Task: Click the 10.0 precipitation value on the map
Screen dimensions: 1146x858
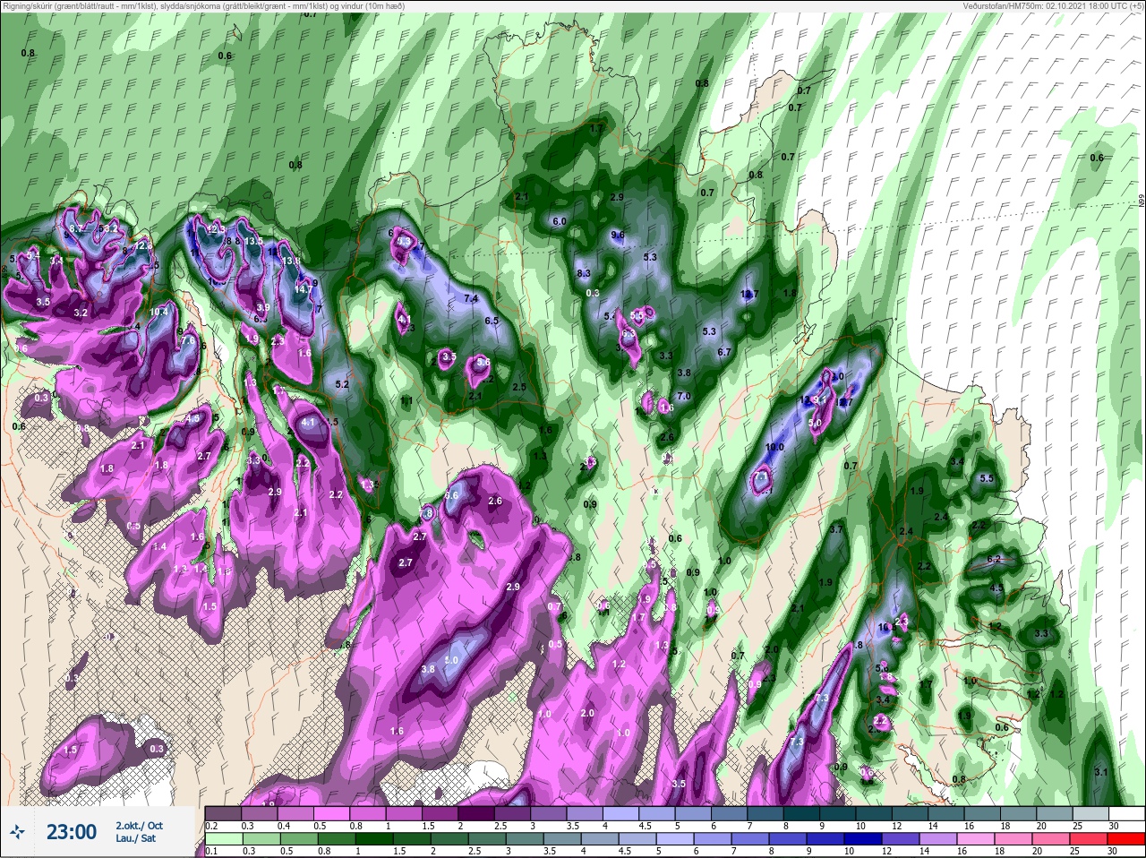Action: point(775,447)
